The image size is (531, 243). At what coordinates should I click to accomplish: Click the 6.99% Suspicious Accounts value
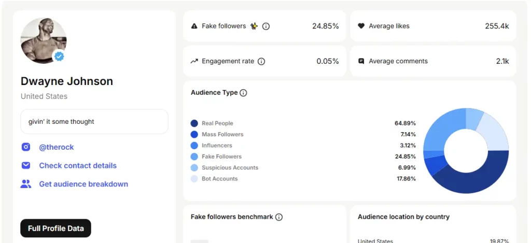pos(407,167)
